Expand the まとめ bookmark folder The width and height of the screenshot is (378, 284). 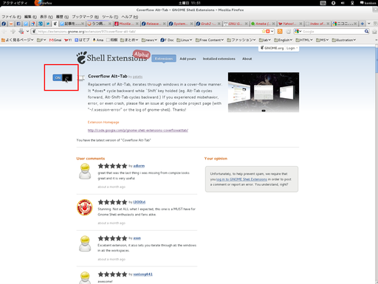pos(129,40)
